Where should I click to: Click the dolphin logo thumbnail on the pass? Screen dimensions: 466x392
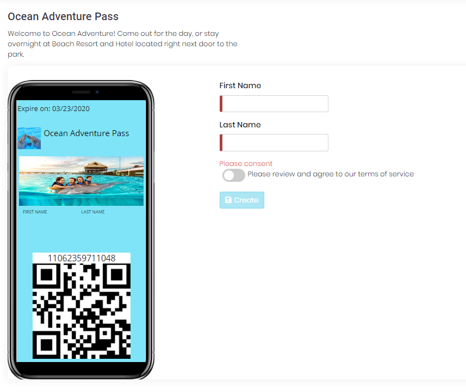(29, 138)
